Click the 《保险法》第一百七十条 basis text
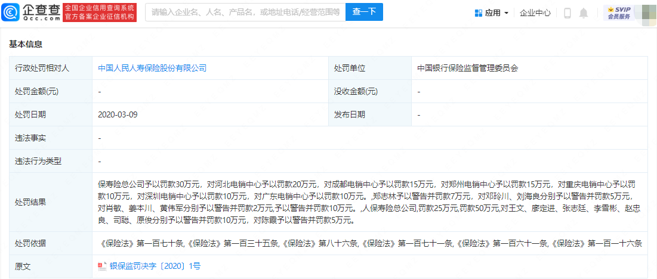The width and height of the screenshot is (657, 279). tap(143, 243)
